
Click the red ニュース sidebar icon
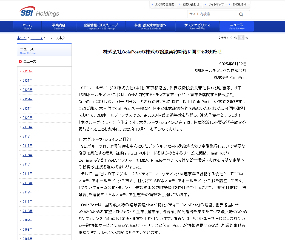pos(20,62)
